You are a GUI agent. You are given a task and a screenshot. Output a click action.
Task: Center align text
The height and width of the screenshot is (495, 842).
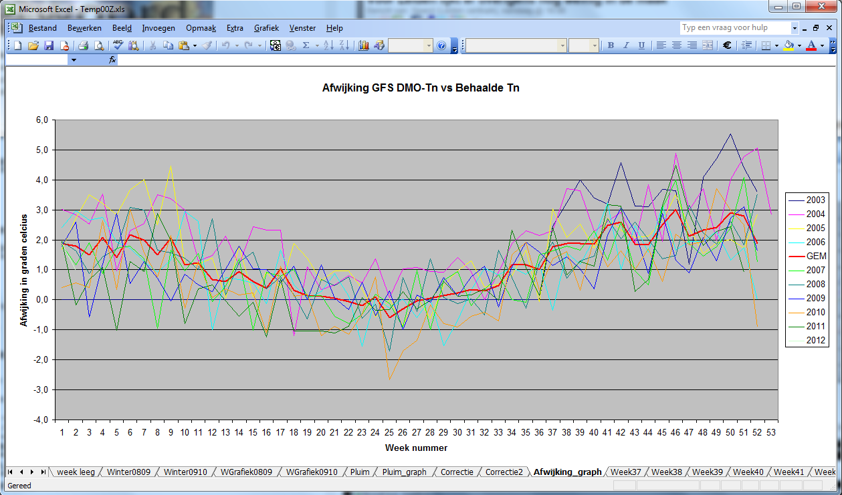click(677, 45)
